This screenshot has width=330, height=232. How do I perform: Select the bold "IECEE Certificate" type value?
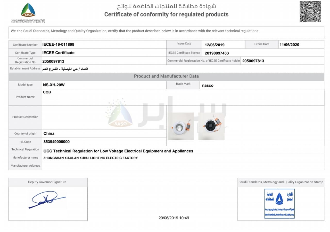click(59, 53)
